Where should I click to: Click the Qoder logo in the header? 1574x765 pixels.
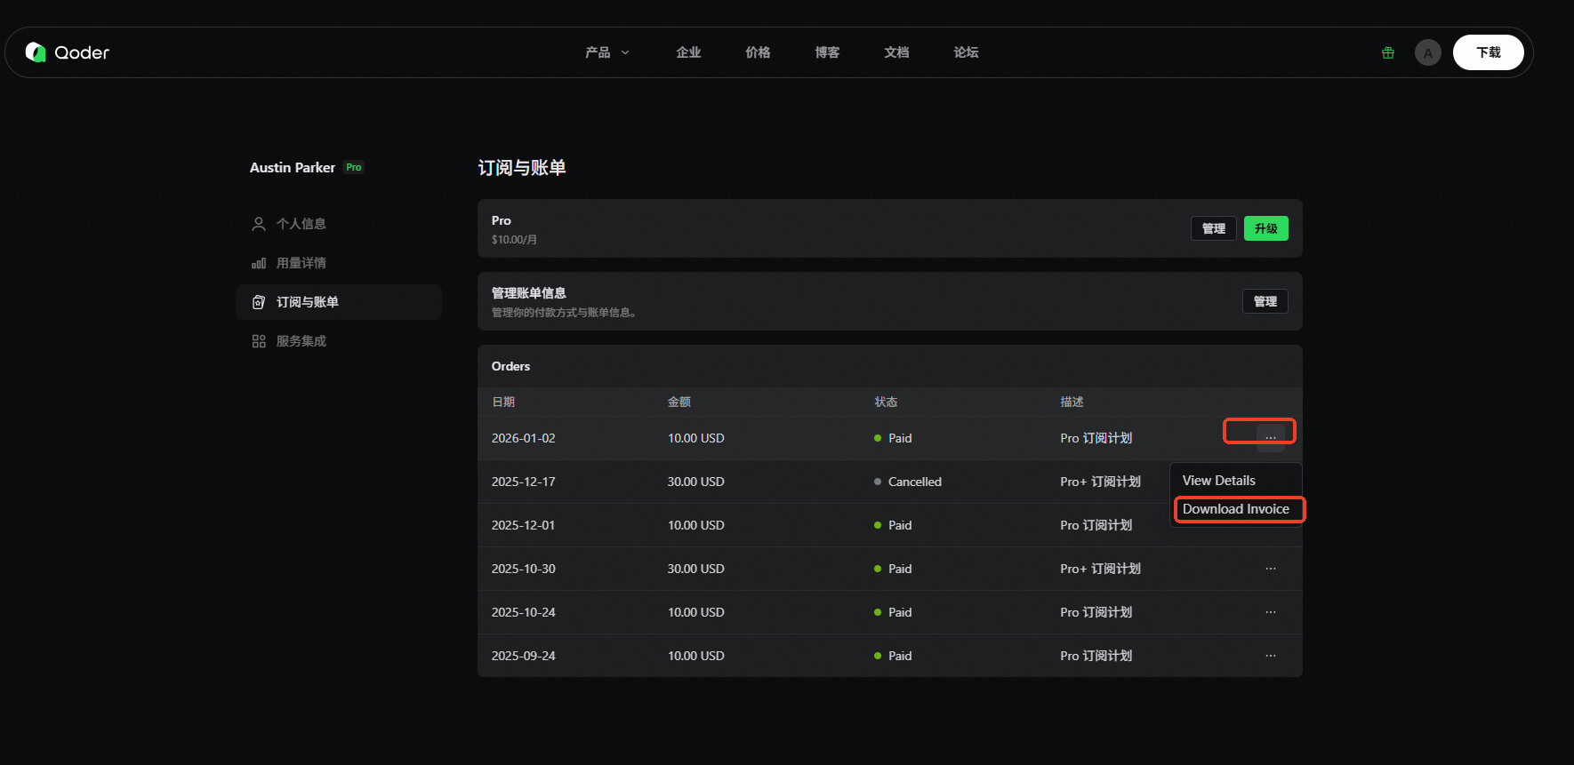(68, 52)
